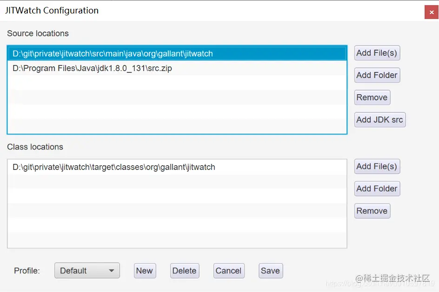Image resolution: width=439 pixels, height=292 pixels.
Task: Select the target\classes class location path
Action: pyautogui.click(x=177, y=167)
